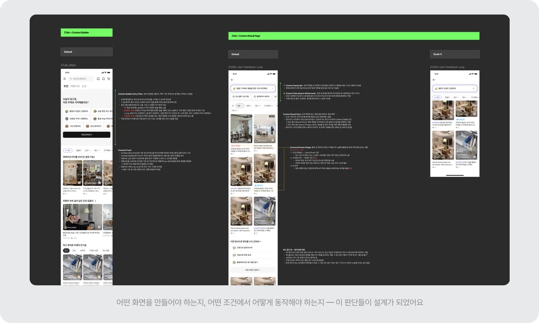Tap the X reset icon in the center screen filter row

233,105
